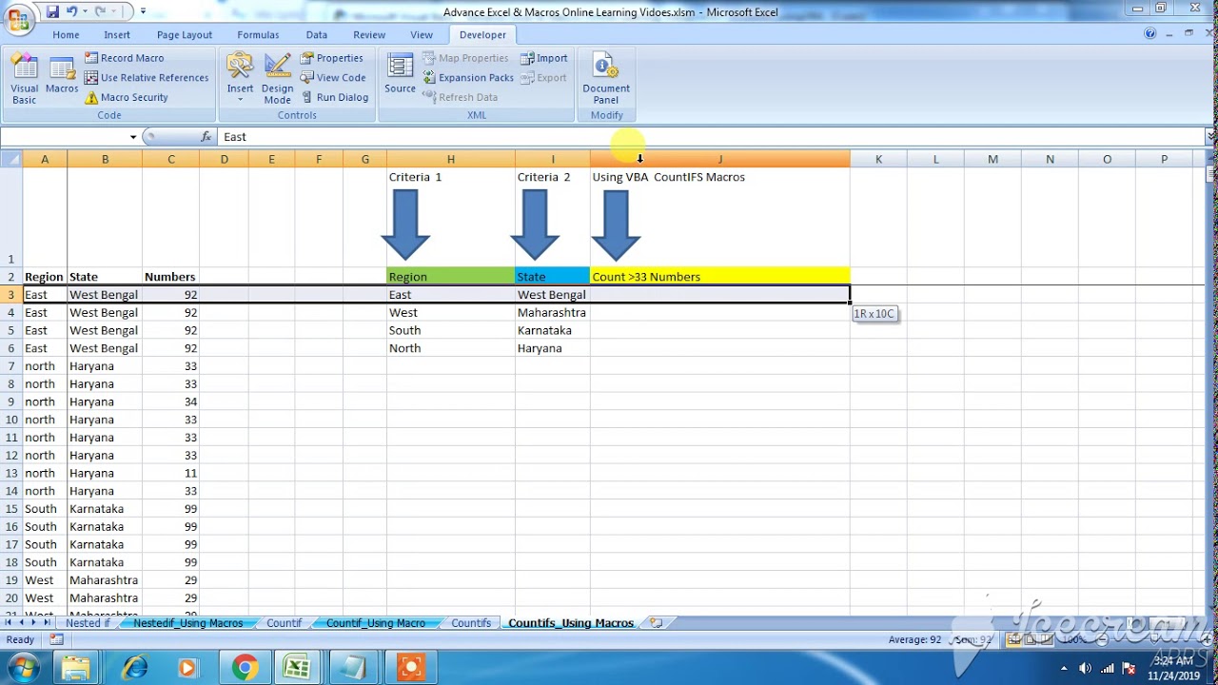The width and height of the screenshot is (1218, 685).
Task: Open Excel Help question mark
Action: point(1149,34)
